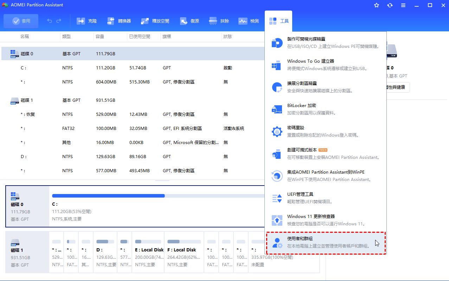Select the 磁碟 1 row in disk list
The image size is (449, 281).
tap(133, 100)
